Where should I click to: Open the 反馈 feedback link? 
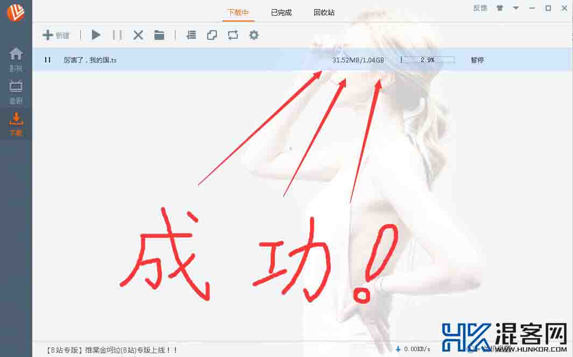(480, 8)
